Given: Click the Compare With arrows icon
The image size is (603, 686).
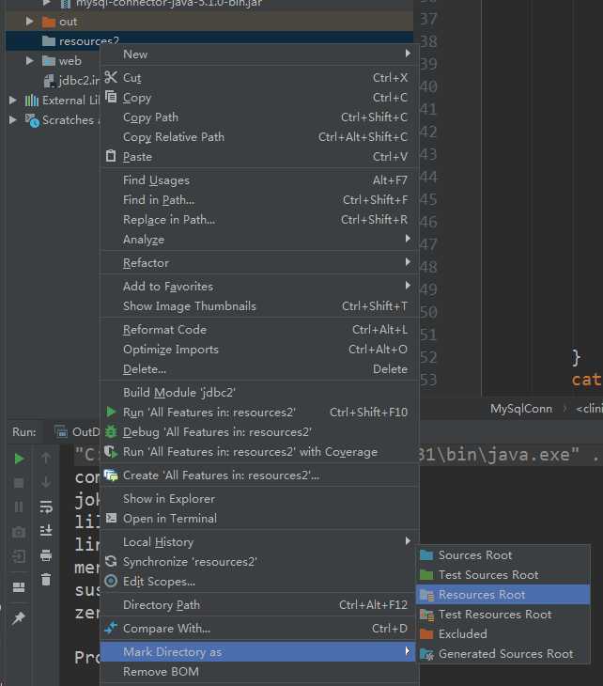Looking at the screenshot, I should pos(111,628).
